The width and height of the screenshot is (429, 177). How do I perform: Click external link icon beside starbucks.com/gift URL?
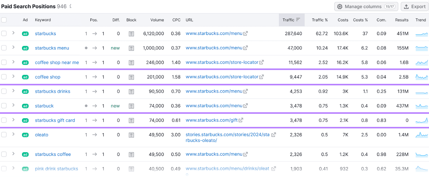pyautogui.click(x=241, y=120)
